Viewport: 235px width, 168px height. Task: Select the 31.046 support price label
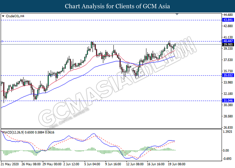228,100
